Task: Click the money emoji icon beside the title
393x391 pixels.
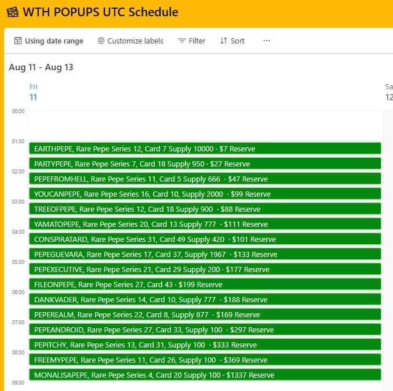Action: coord(12,12)
